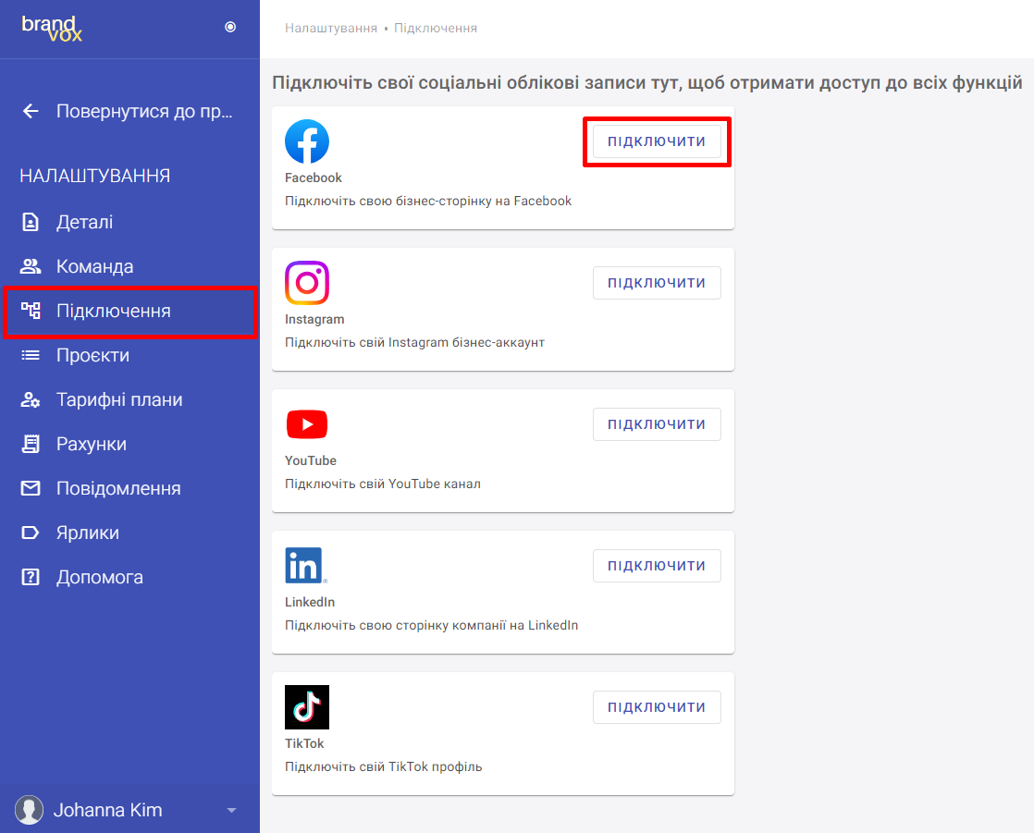
Task: Click the YouTube card title text
Action: coord(311,460)
